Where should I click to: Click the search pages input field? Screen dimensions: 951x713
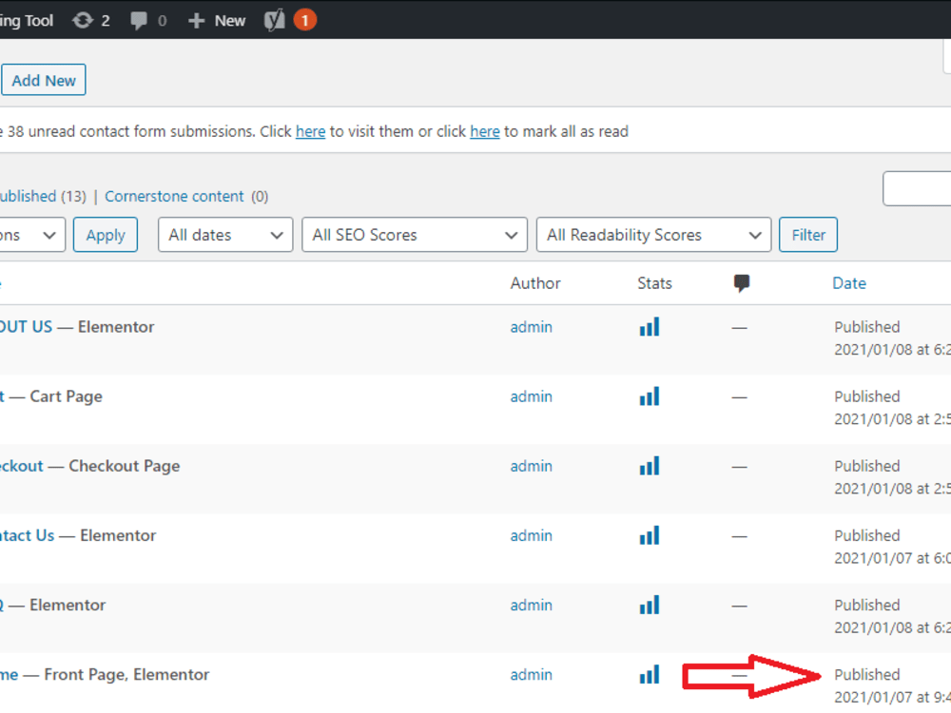[917, 188]
